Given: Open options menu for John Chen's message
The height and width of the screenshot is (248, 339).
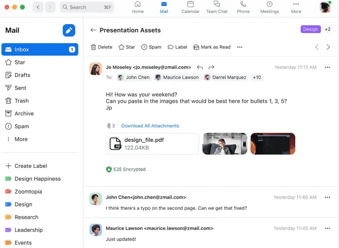Looking at the screenshot, I should coord(327,197).
